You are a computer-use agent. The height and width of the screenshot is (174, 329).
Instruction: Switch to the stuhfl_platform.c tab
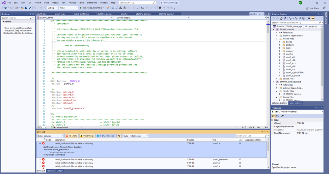81,14
